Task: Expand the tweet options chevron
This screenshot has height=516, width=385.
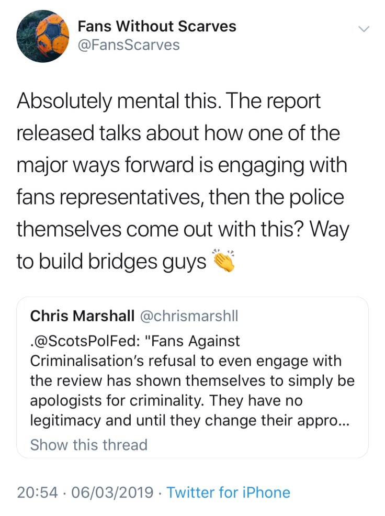Action: (363, 29)
